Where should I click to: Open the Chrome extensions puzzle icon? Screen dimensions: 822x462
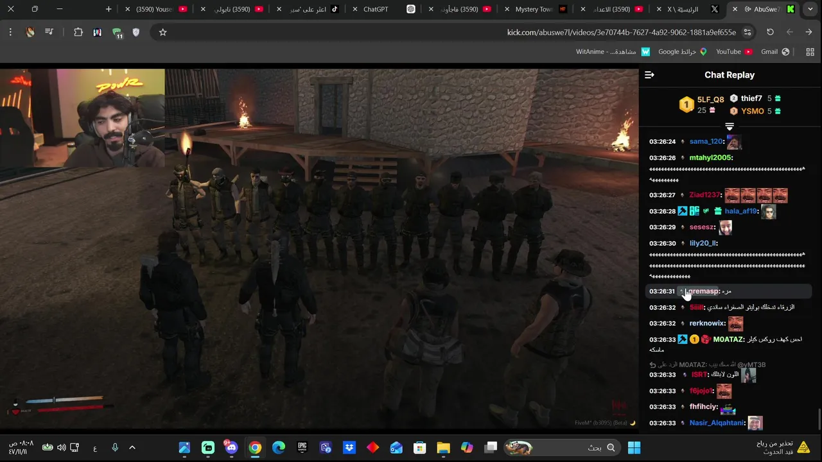[x=78, y=32]
